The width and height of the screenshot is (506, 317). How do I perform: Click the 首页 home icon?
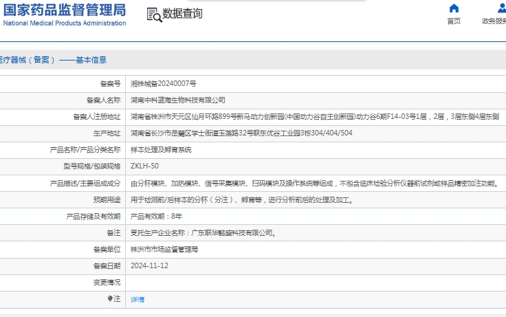(x=454, y=8)
